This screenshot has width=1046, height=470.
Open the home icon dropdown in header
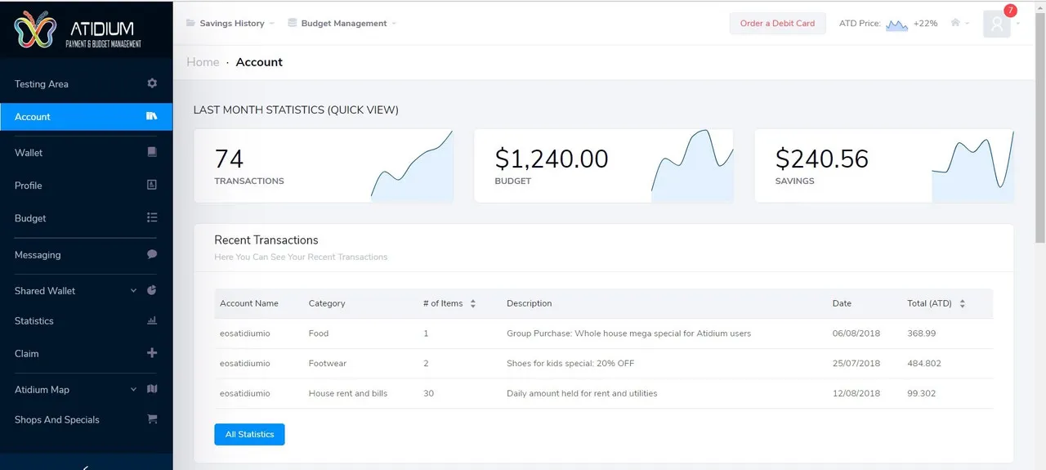click(960, 23)
